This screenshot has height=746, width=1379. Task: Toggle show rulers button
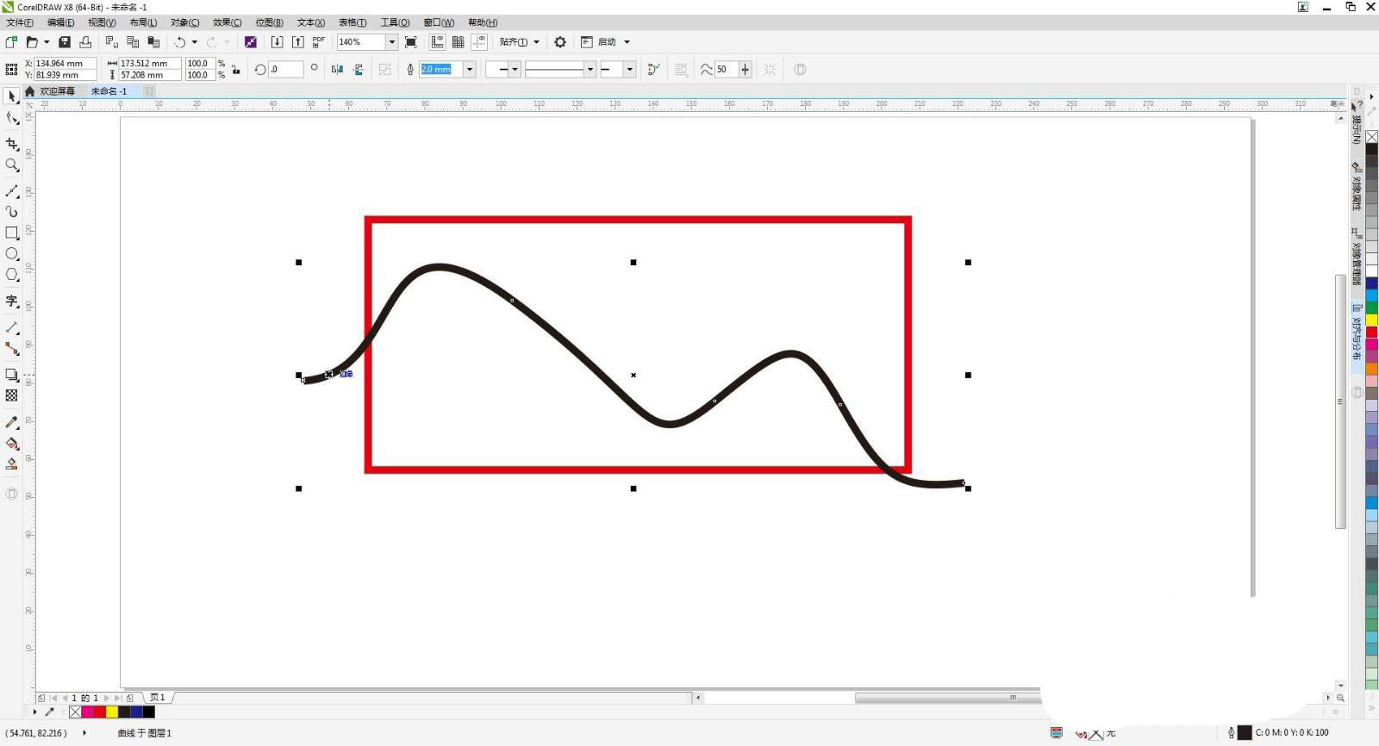(438, 42)
